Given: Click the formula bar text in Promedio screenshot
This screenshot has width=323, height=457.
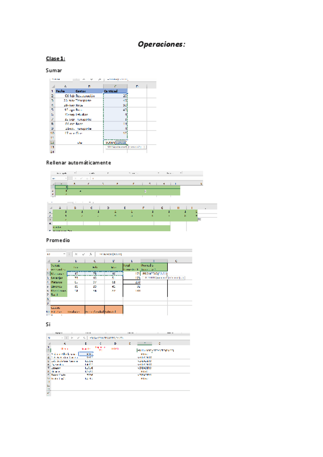Looking at the screenshot, I should pyautogui.click(x=111, y=254).
